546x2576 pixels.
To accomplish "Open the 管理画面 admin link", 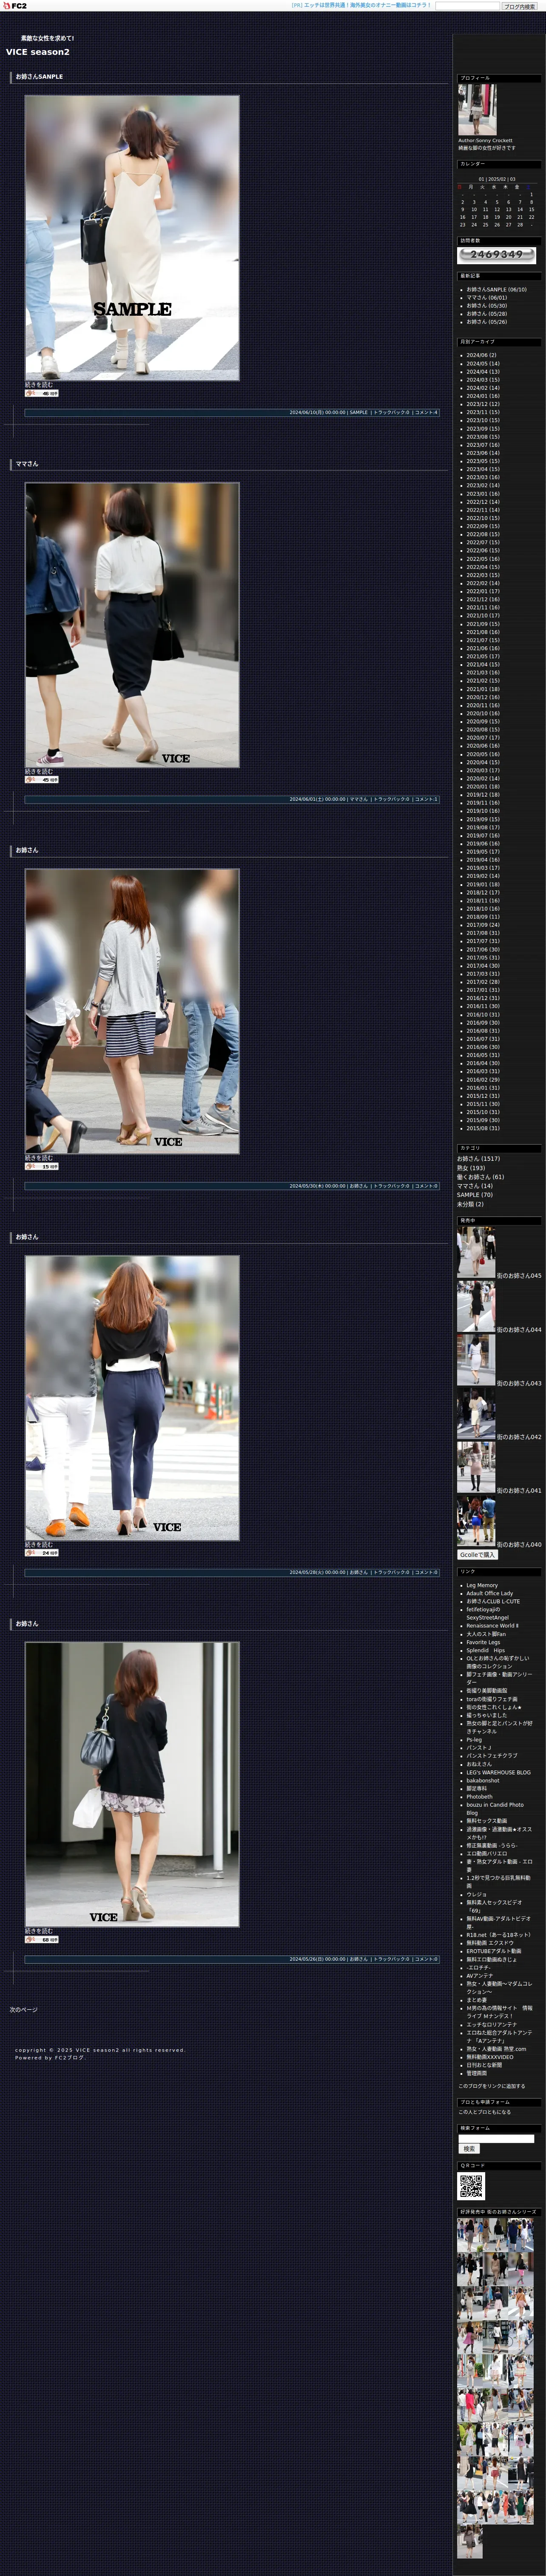I will coord(477,2073).
